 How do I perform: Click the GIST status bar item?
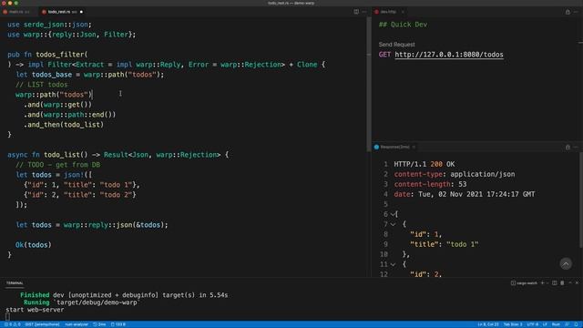click(42, 324)
